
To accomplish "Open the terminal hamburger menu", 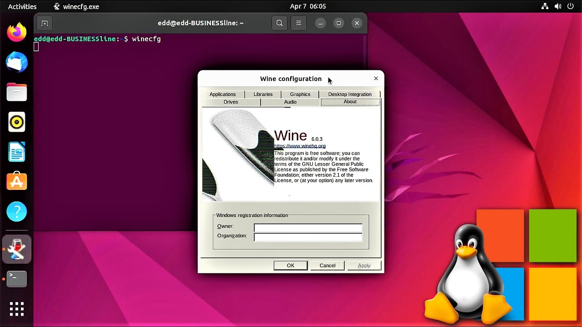I will click(x=299, y=23).
